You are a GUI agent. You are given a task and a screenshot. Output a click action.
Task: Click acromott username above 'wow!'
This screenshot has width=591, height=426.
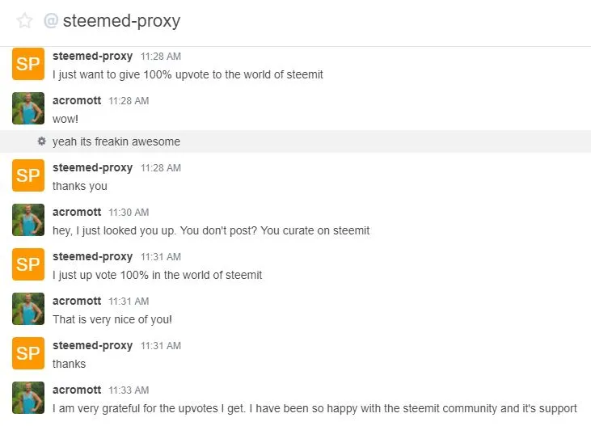77,101
